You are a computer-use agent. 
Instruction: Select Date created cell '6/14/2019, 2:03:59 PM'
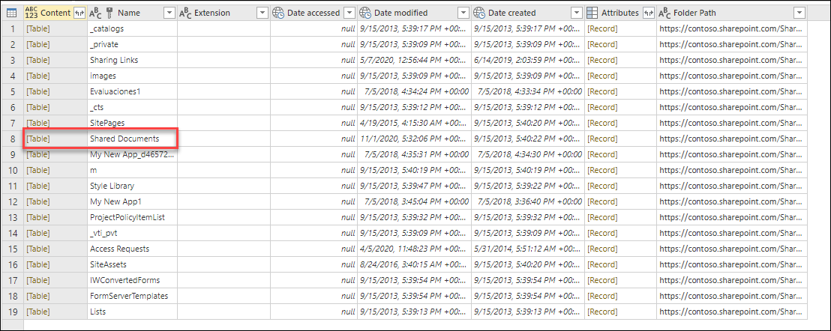[x=528, y=60]
